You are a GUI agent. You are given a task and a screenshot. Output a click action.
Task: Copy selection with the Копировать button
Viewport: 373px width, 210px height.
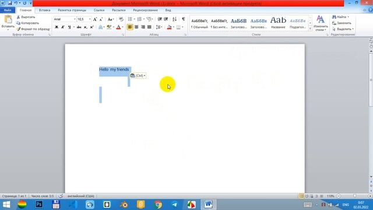[x=27, y=23]
